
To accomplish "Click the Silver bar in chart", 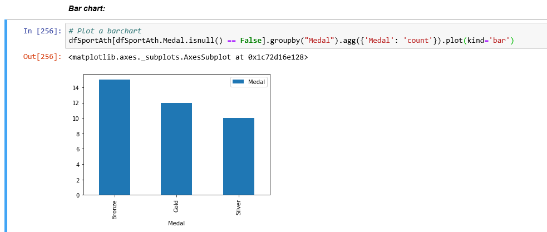I will (x=238, y=156).
